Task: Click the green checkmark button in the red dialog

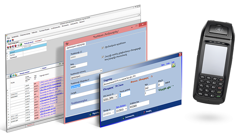Action: (x=94, y=114)
